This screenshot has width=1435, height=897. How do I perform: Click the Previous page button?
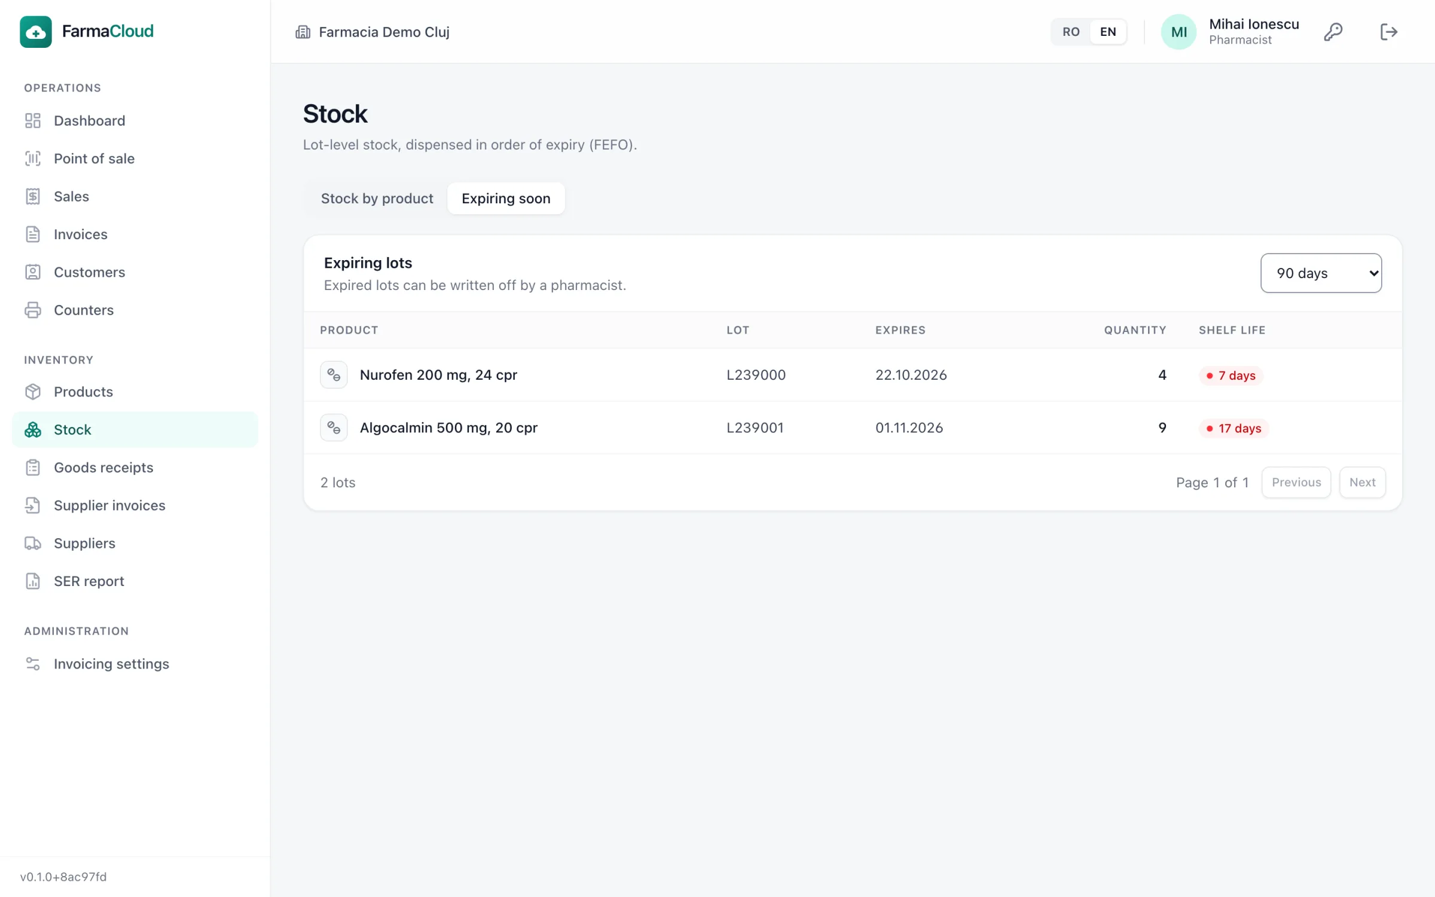pyautogui.click(x=1296, y=482)
